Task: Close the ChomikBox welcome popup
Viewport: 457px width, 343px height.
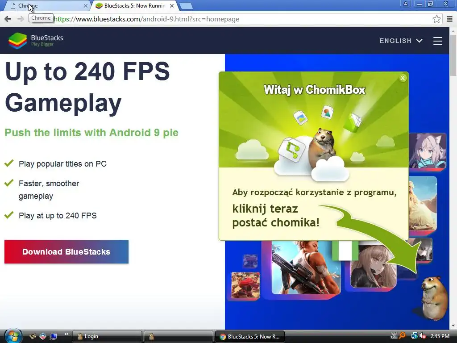Action: [x=403, y=78]
